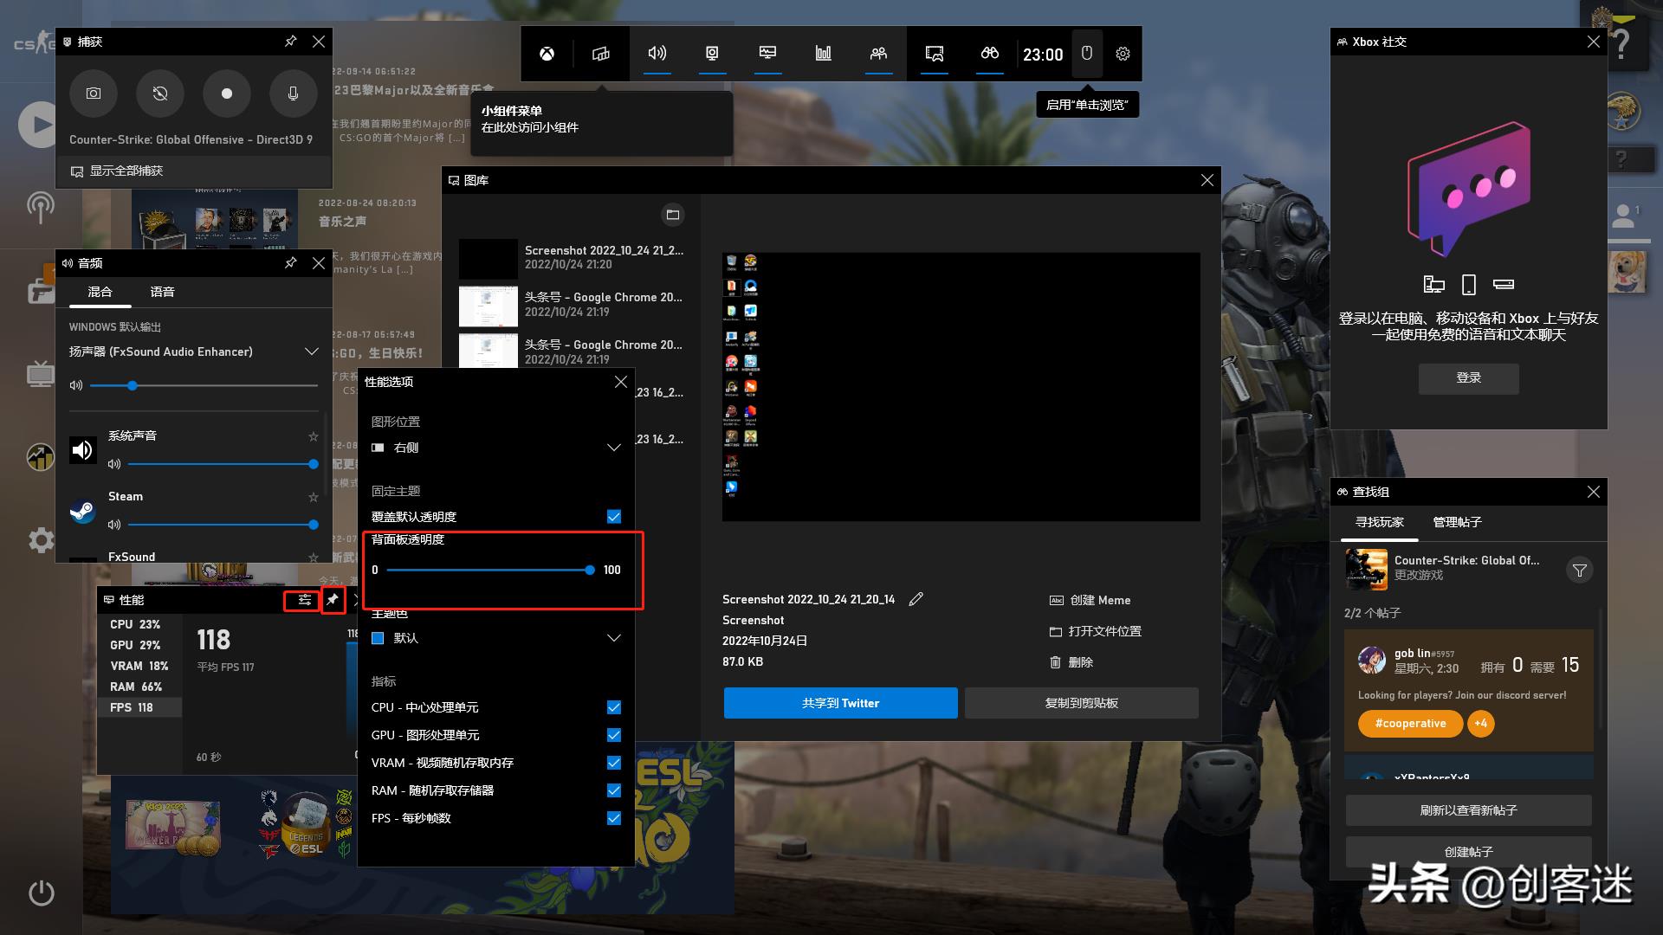Adjust the master output volume slider

coord(204,385)
